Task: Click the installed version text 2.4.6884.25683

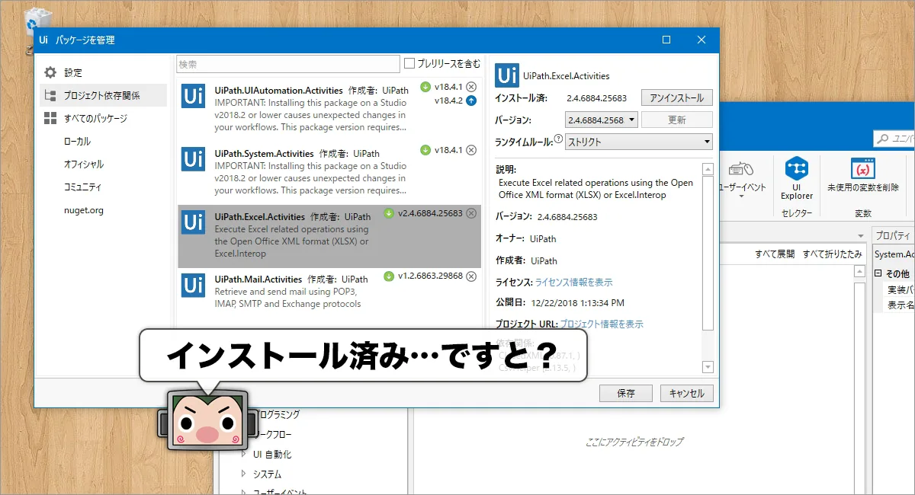Action: (x=596, y=97)
